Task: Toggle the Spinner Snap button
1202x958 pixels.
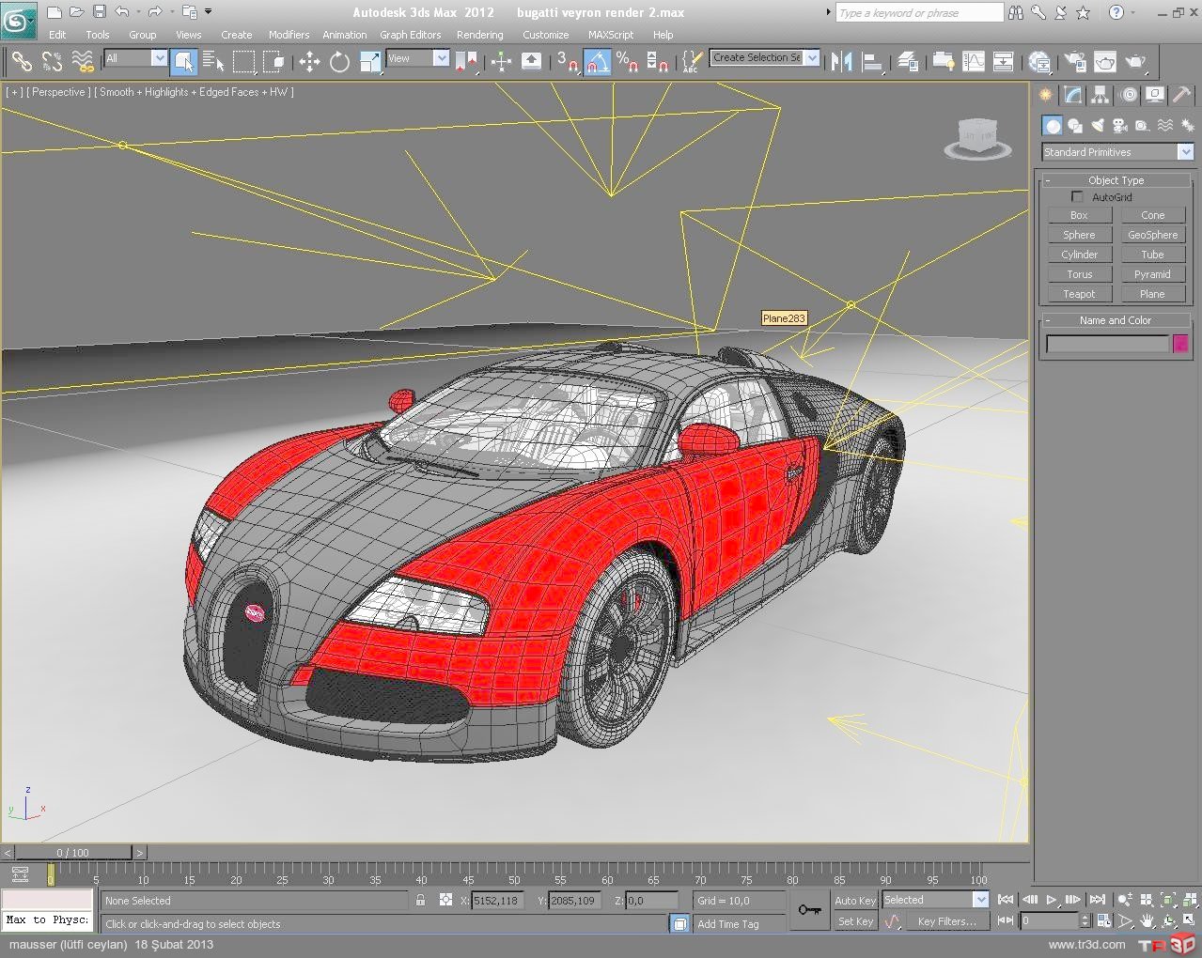Action: tap(658, 62)
